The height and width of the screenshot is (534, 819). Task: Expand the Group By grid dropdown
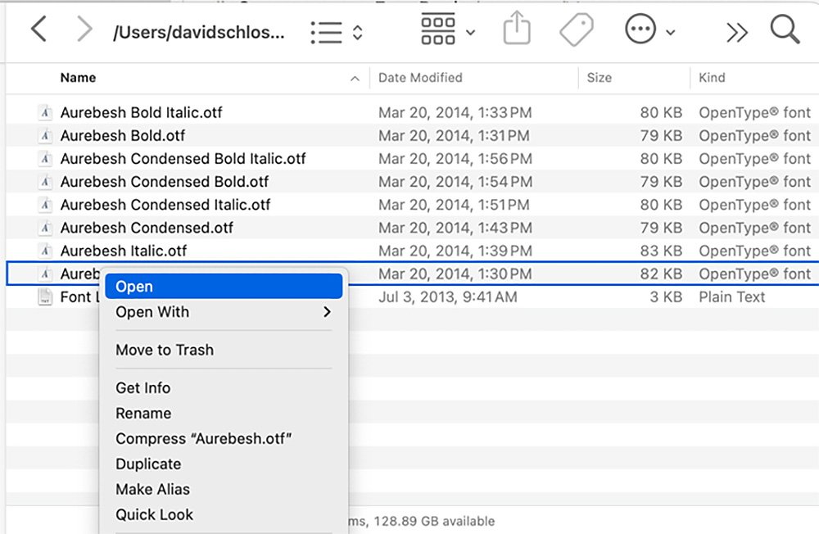447,30
